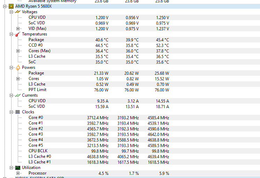The height and width of the screenshot is (178, 260).
Task: Click the Utilization graph icon
Action: (x=17, y=168)
